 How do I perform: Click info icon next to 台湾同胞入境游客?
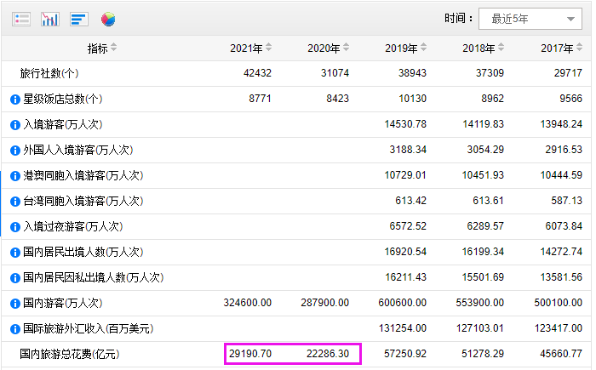(14, 202)
